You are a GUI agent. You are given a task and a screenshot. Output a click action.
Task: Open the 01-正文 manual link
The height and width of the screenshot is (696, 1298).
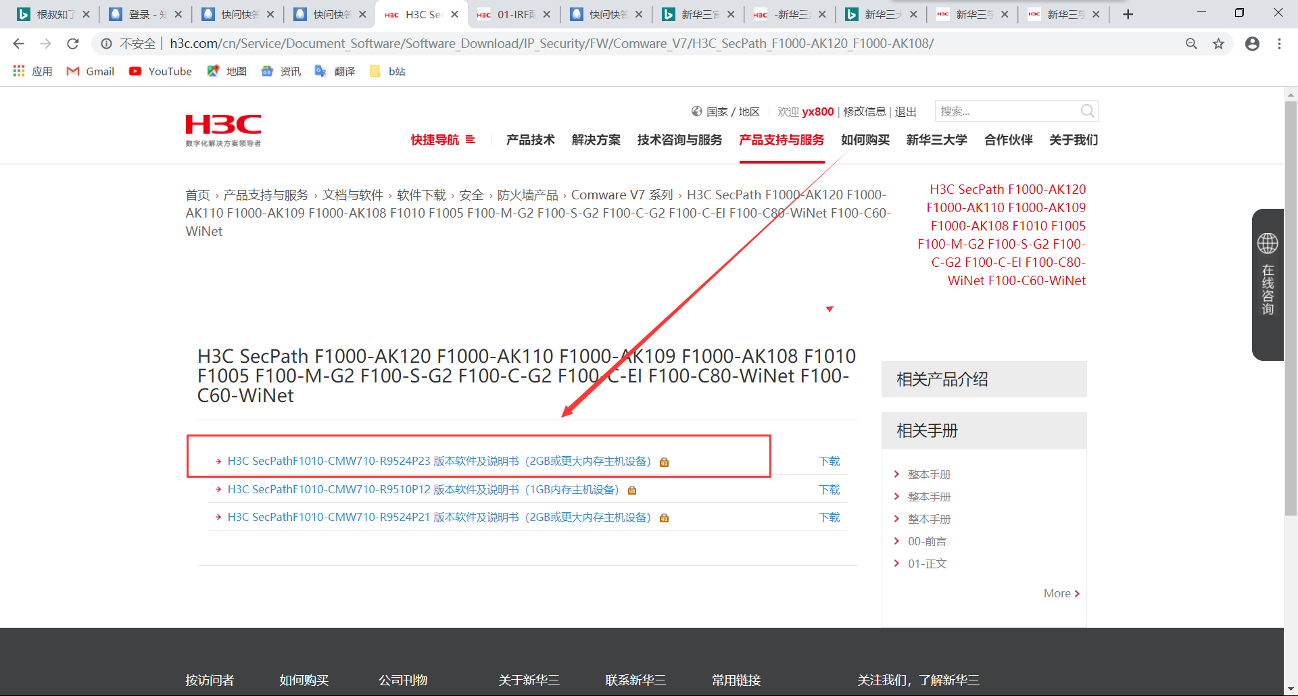click(927, 564)
